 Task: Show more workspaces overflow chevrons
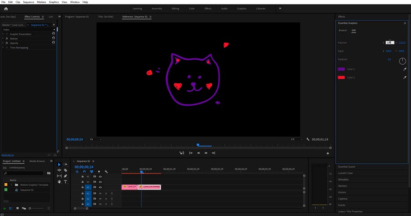[x=280, y=8]
